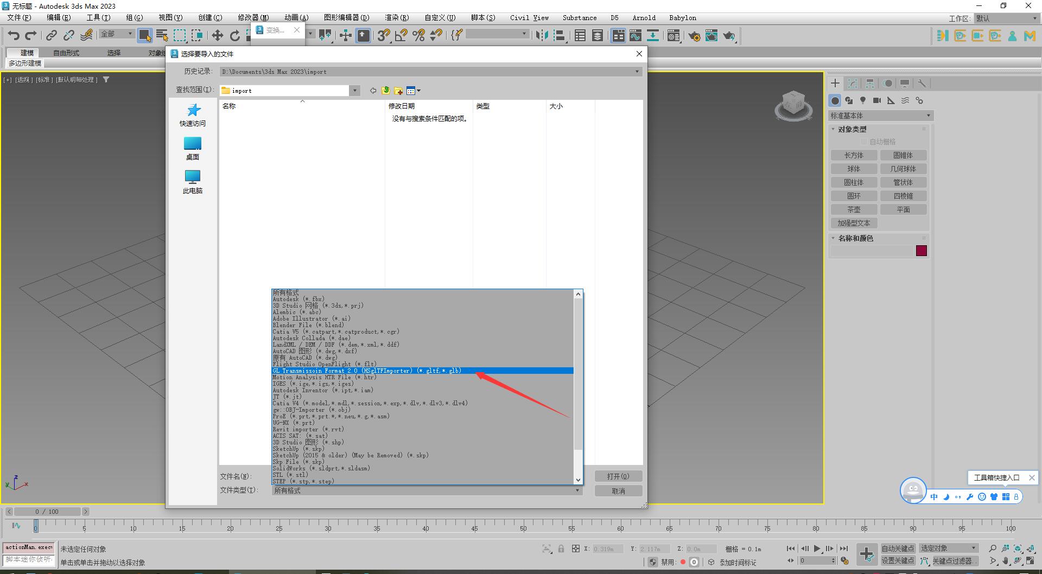Click the 取消 button in dialog
This screenshot has height=574, width=1042.
click(x=618, y=491)
